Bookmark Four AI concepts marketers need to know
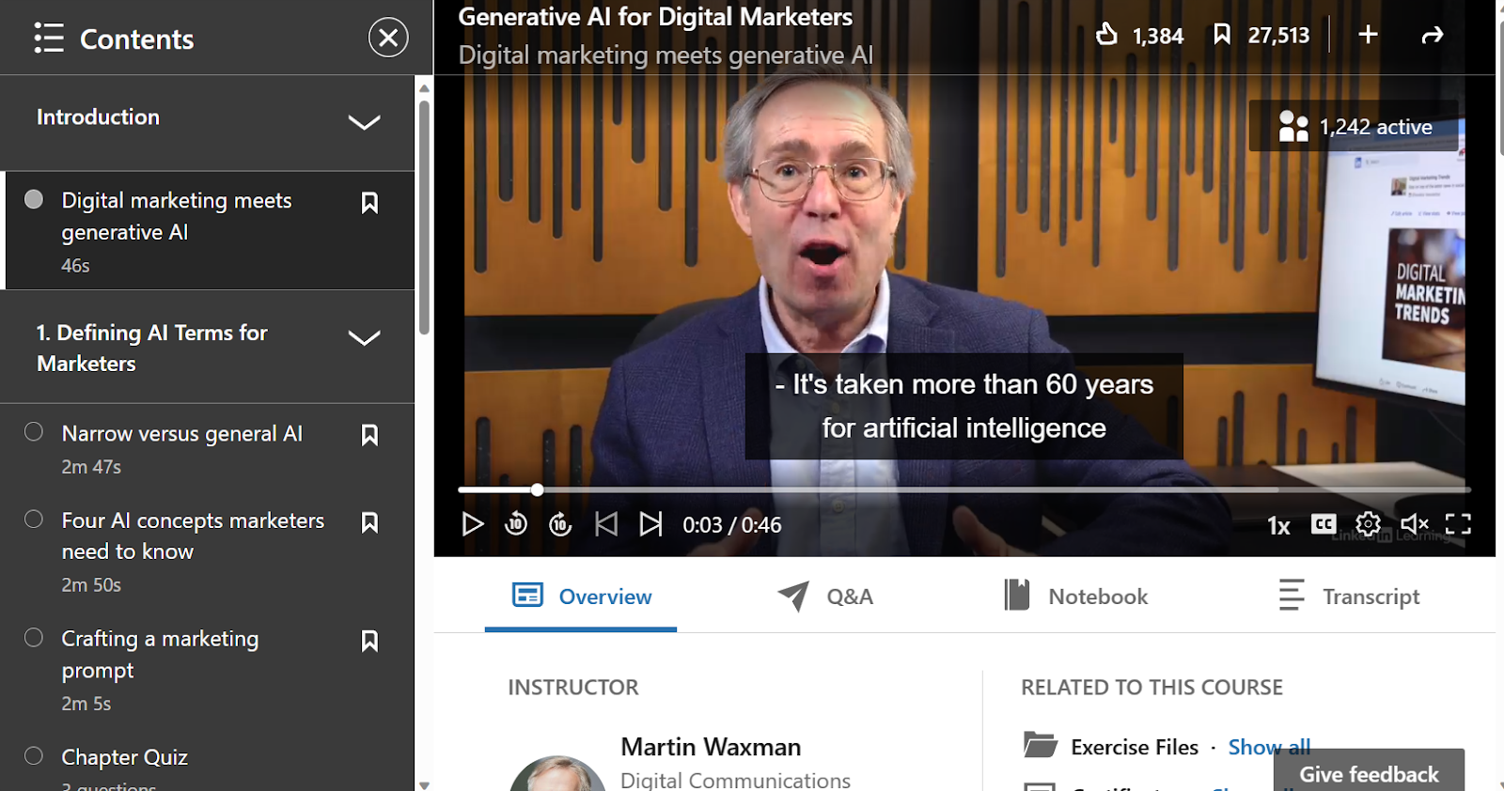This screenshot has width=1504, height=791. (x=370, y=522)
